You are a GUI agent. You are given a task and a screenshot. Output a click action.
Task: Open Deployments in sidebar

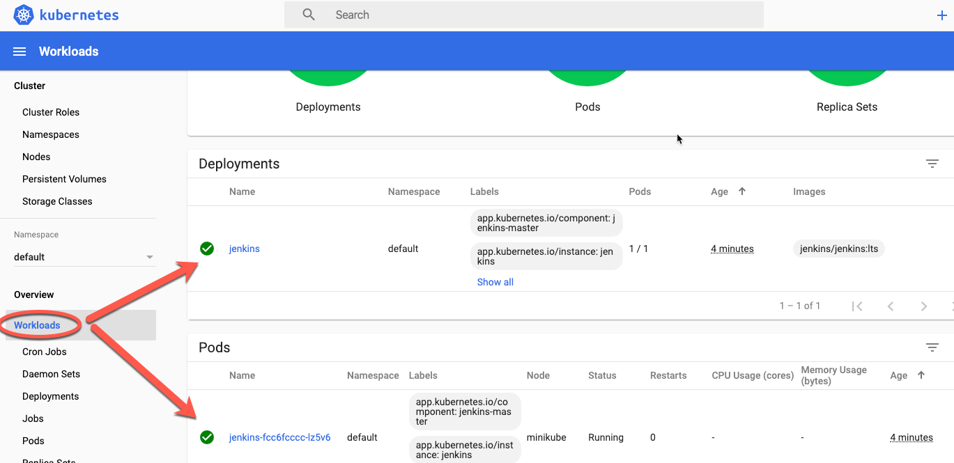pyautogui.click(x=50, y=396)
